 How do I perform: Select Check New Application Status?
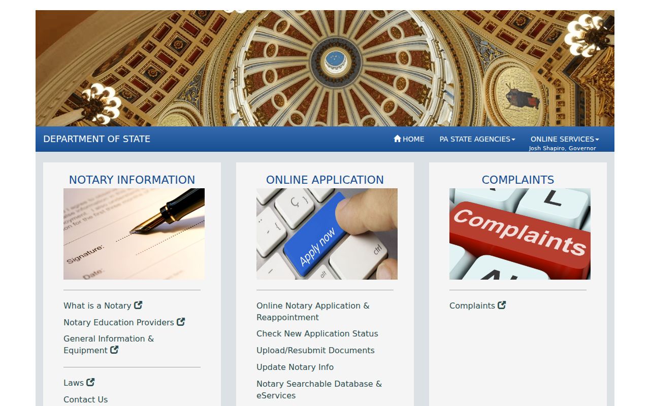click(x=317, y=333)
